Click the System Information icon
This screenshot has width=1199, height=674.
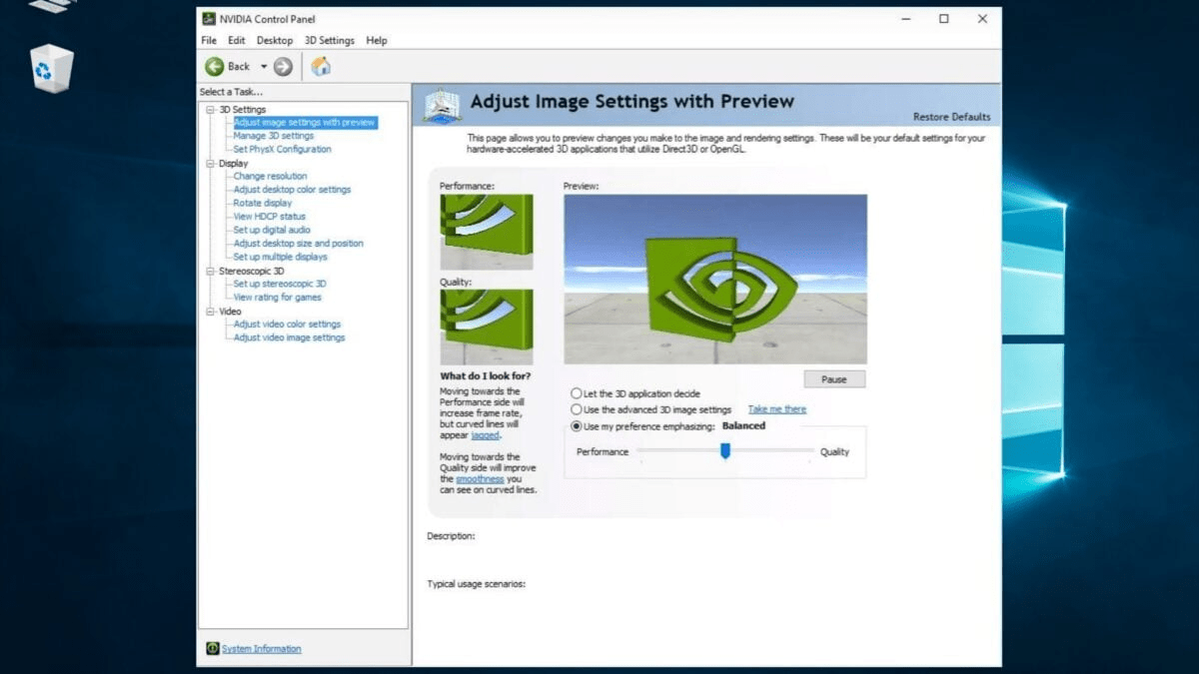pyautogui.click(x=212, y=649)
